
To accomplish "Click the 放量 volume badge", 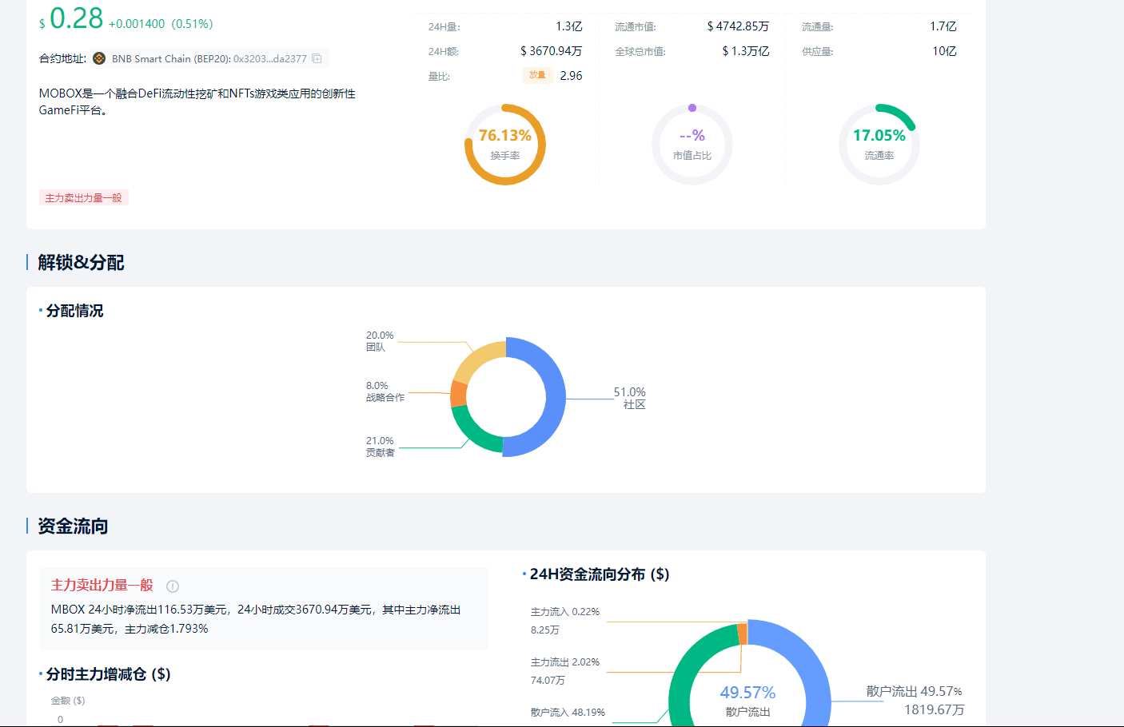I will coord(537,75).
